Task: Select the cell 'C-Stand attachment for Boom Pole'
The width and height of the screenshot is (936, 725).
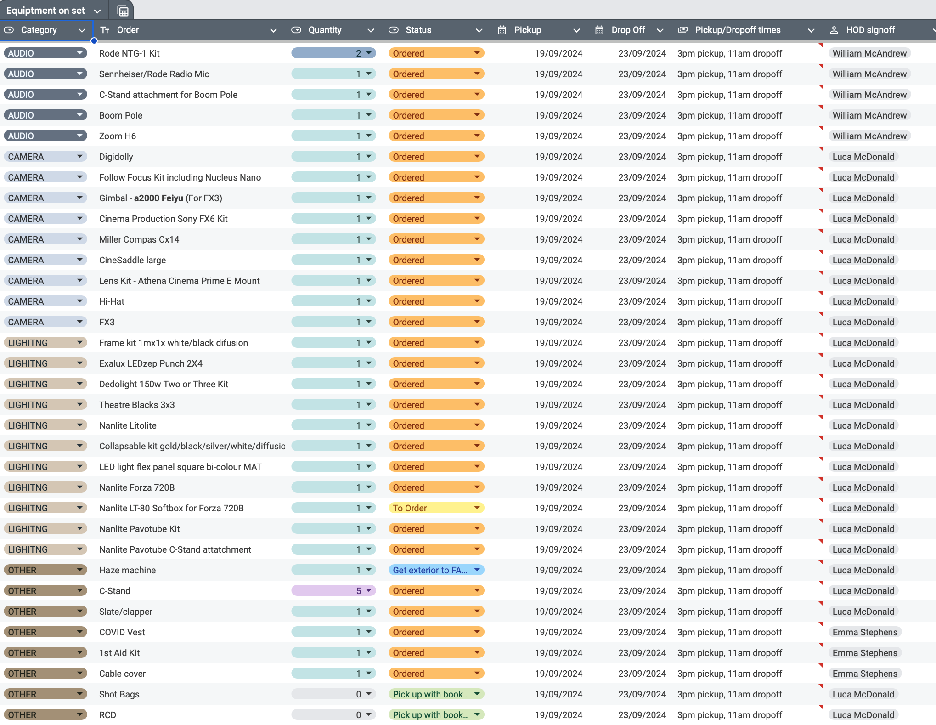Action: pyautogui.click(x=190, y=95)
